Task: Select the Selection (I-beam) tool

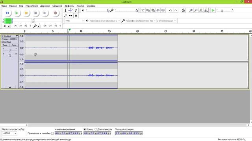Action: pyautogui.click(x=65, y=11)
